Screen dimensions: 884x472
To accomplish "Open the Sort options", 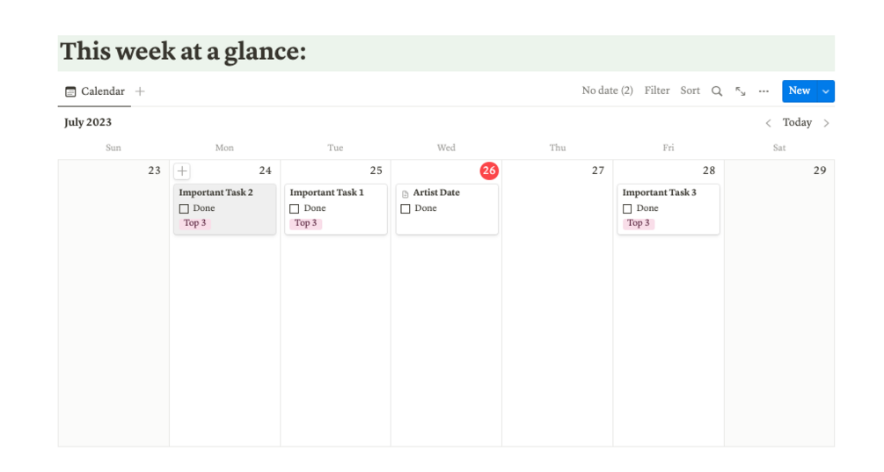I will [690, 91].
